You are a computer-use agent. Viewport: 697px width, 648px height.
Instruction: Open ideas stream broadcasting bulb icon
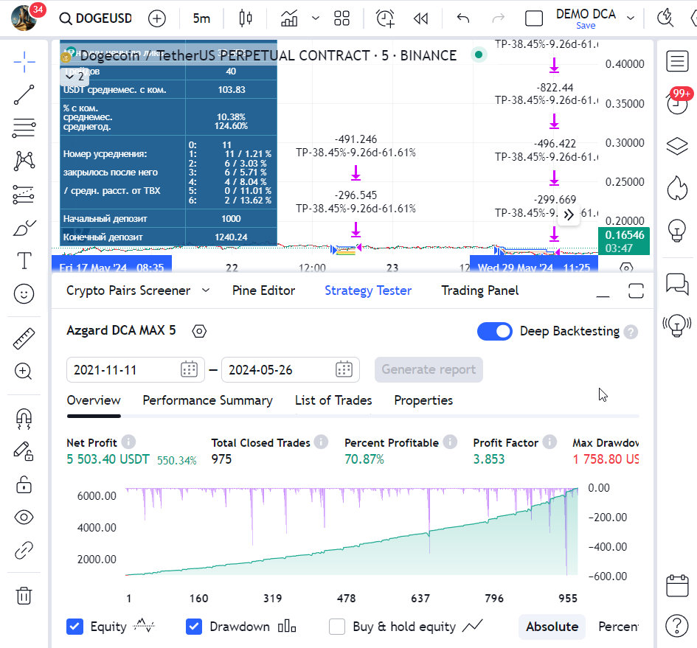pos(677,326)
